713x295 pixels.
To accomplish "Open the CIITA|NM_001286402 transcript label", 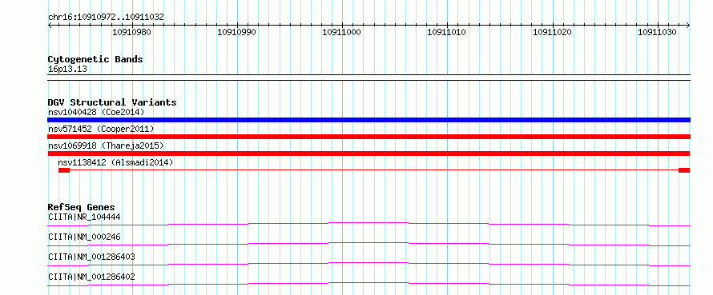I will point(91,277).
